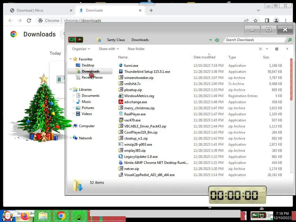The image size is (296, 222).
Task: Open Chrome three-dot menu
Action: click(286, 21)
